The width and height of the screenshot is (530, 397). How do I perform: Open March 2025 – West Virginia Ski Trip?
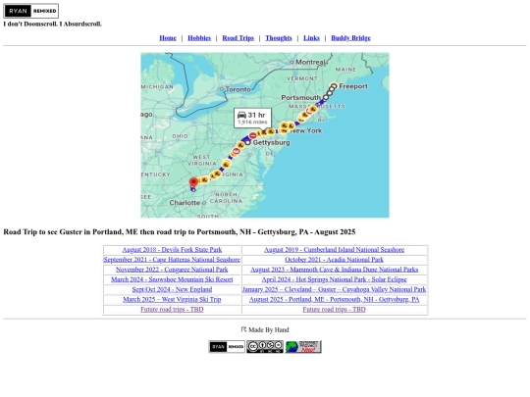(172, 299)
